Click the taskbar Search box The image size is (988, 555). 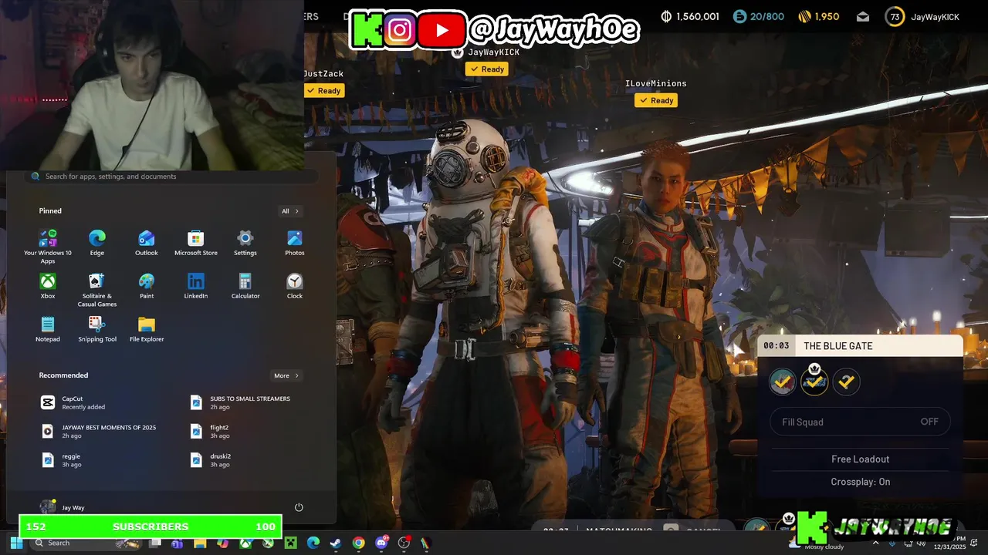pos(86,543)
